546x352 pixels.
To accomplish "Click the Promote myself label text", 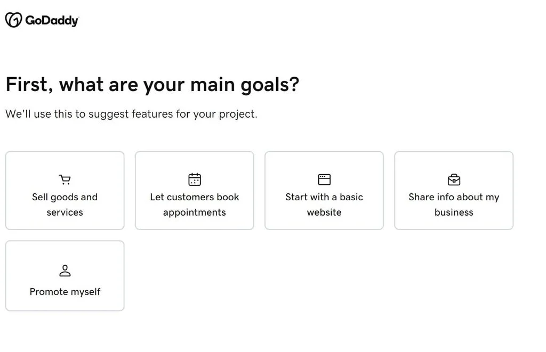I will coord(65,292).
